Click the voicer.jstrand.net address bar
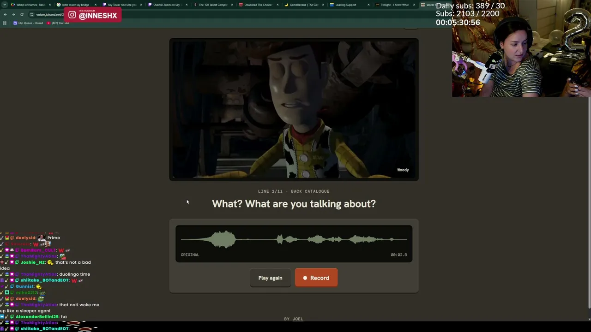 click(x=49, y=14)
